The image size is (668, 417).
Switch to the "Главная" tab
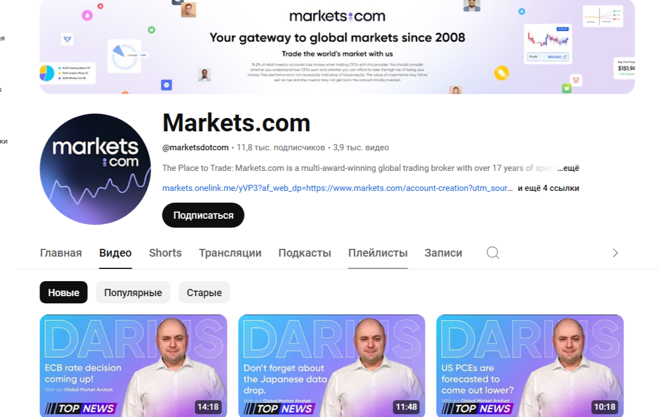61,253
